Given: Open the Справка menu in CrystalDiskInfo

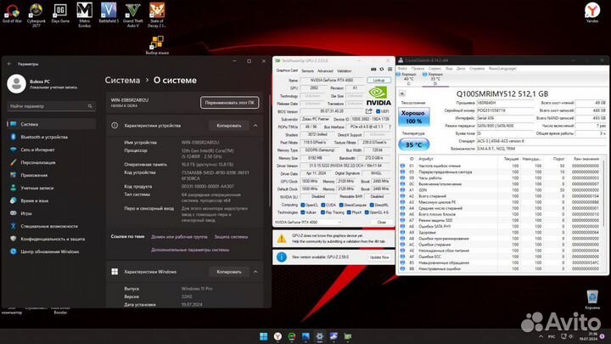Looking at the screenshot, I should (477, 68).
